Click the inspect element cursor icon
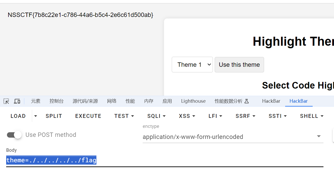334x190 pixels. pos(6,101)
